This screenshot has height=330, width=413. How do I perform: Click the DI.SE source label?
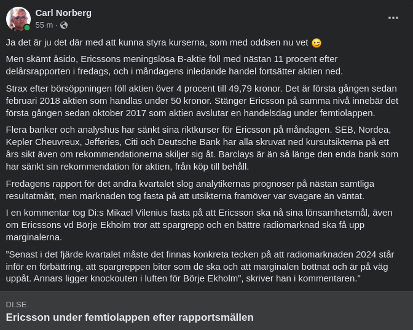coord(17,304)
